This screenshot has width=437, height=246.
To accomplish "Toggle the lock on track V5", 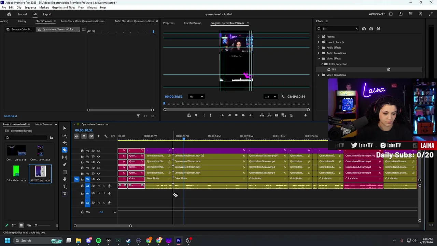I will [x=82, y=156].
